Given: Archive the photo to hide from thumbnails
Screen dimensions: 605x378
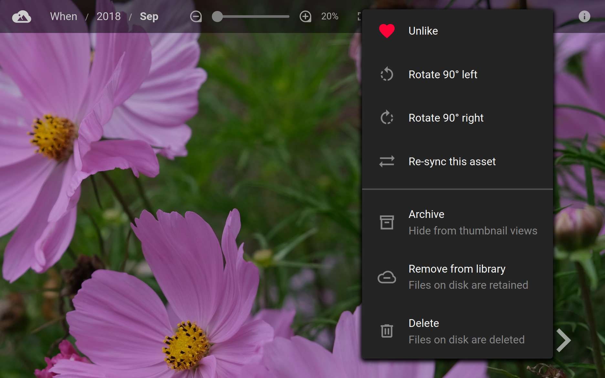Looking at the screenshot, I should click(457, 222).
